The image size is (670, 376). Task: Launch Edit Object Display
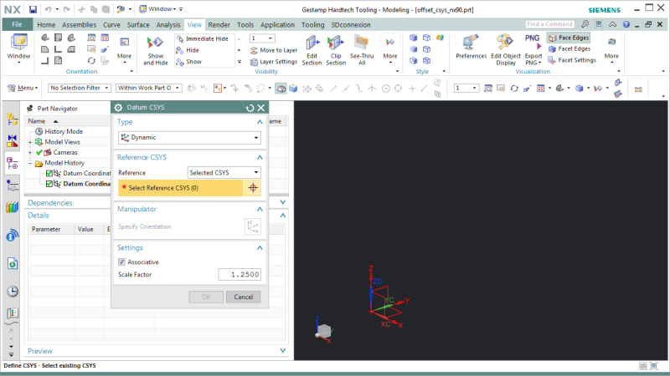click(506, 51)
